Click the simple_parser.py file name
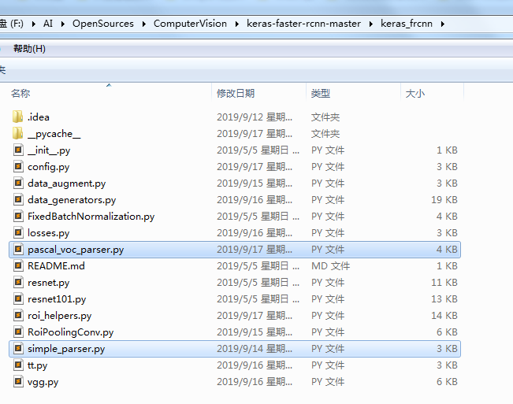 point(66,349)
